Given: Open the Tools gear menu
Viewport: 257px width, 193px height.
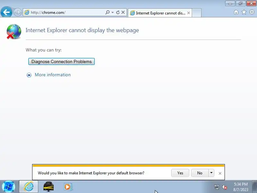Looking at the screenshot, I should point(252,12).
